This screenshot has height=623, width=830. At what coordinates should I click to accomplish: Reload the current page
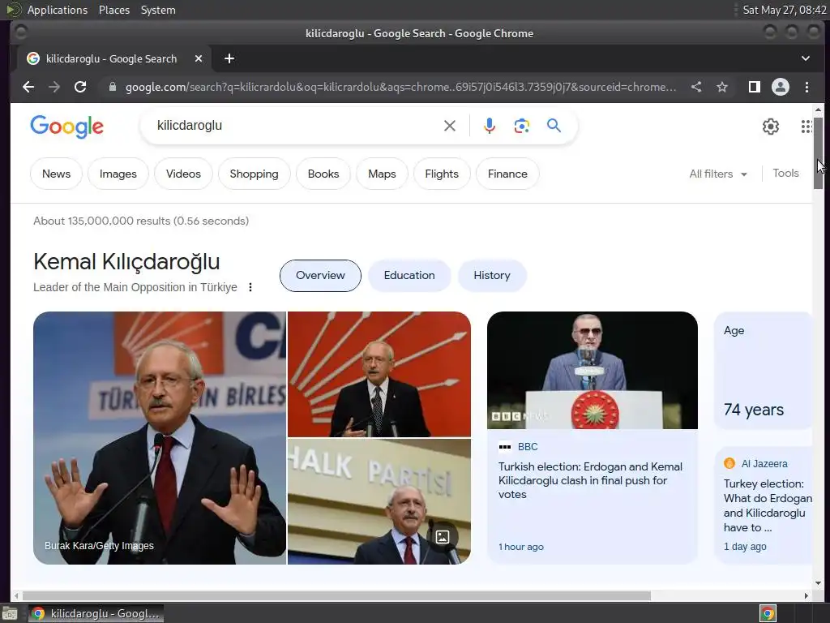80,87
